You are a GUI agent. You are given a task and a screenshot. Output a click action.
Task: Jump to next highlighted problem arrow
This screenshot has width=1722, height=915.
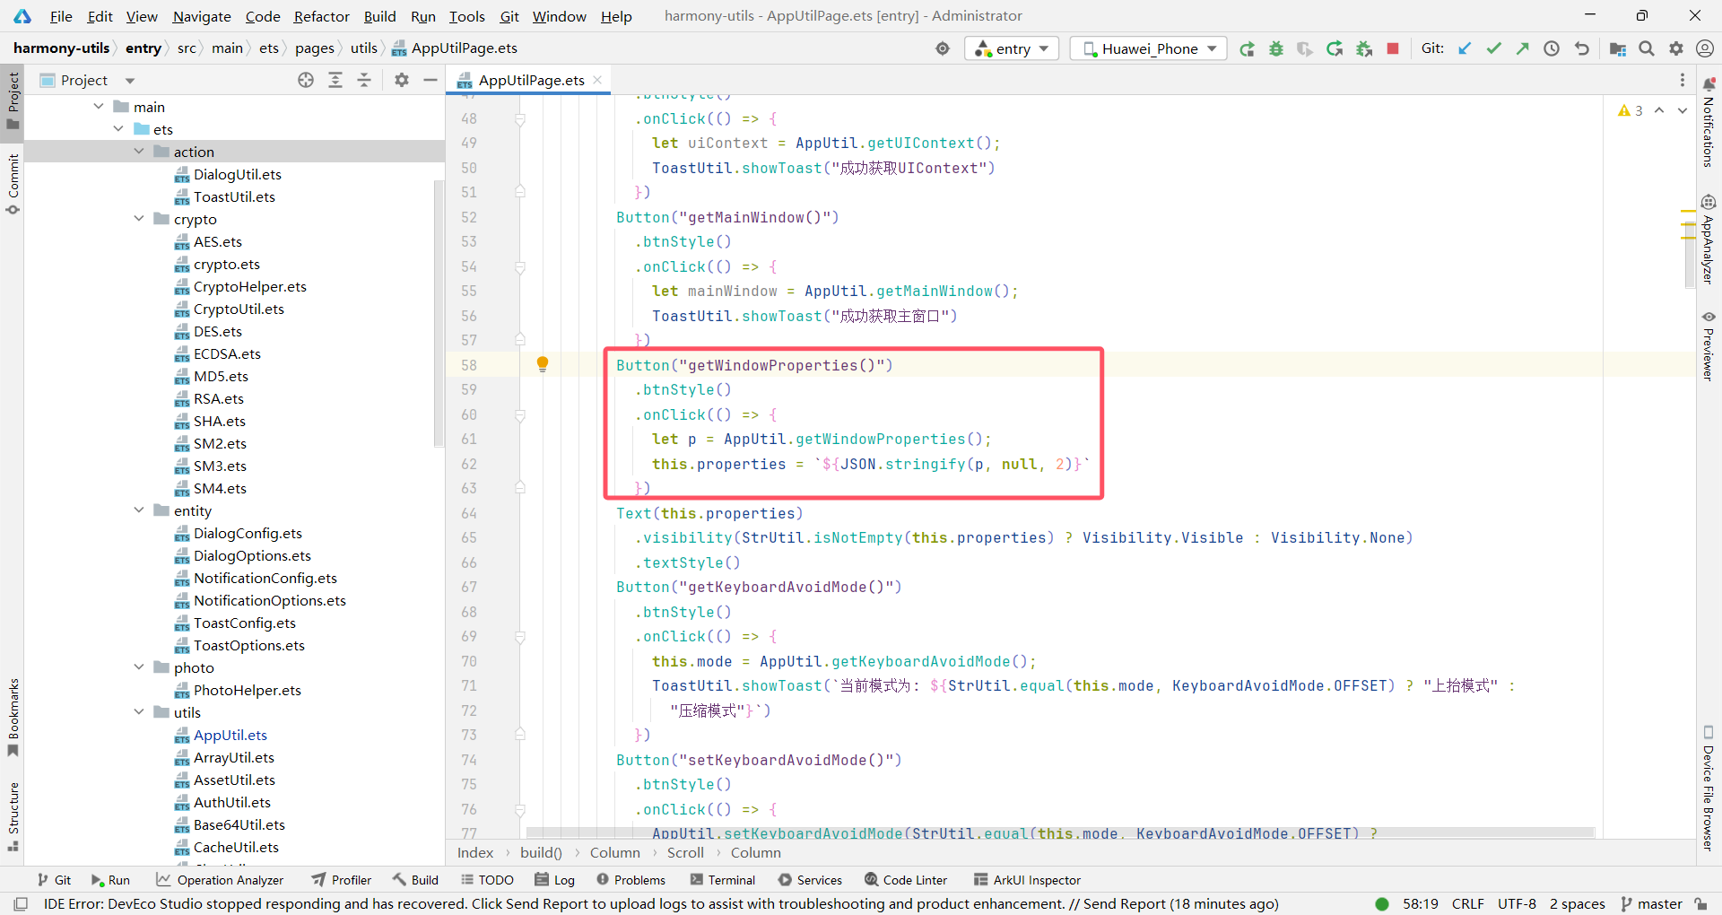(1683, 110)
